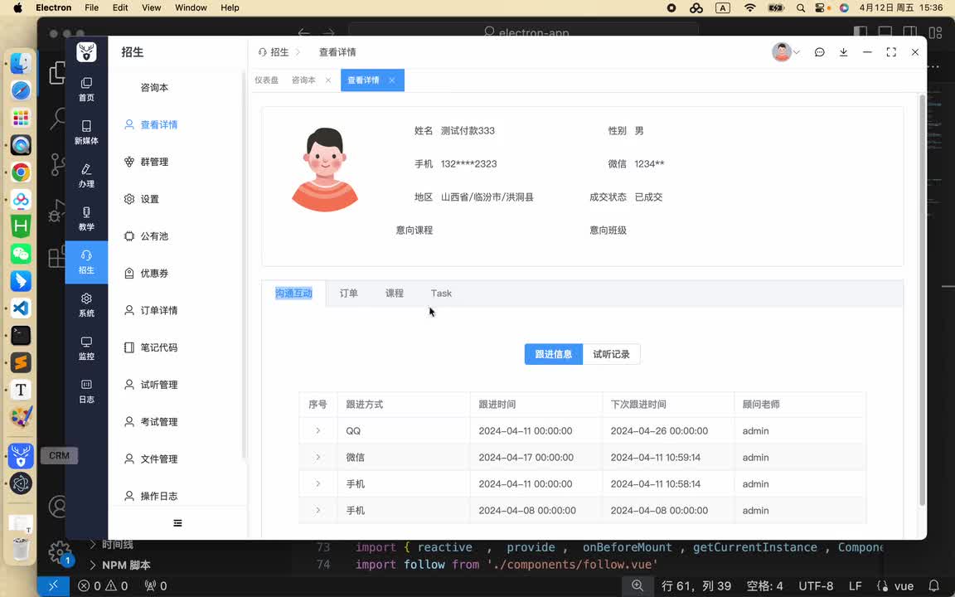Open Google Chrome from the Dock
The width and height of the screenshot is (955, 597).
pyautogui.click(x=21, y=172)
